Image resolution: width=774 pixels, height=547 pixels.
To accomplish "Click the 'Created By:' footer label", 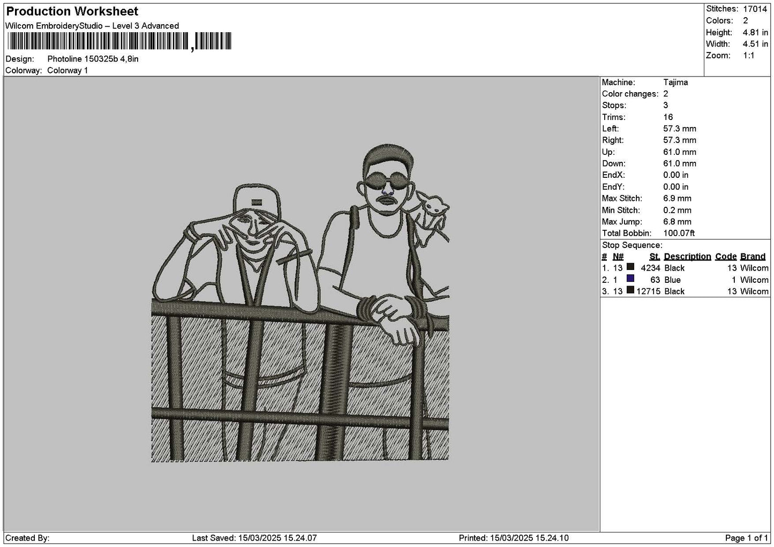I will coord(27,538).
